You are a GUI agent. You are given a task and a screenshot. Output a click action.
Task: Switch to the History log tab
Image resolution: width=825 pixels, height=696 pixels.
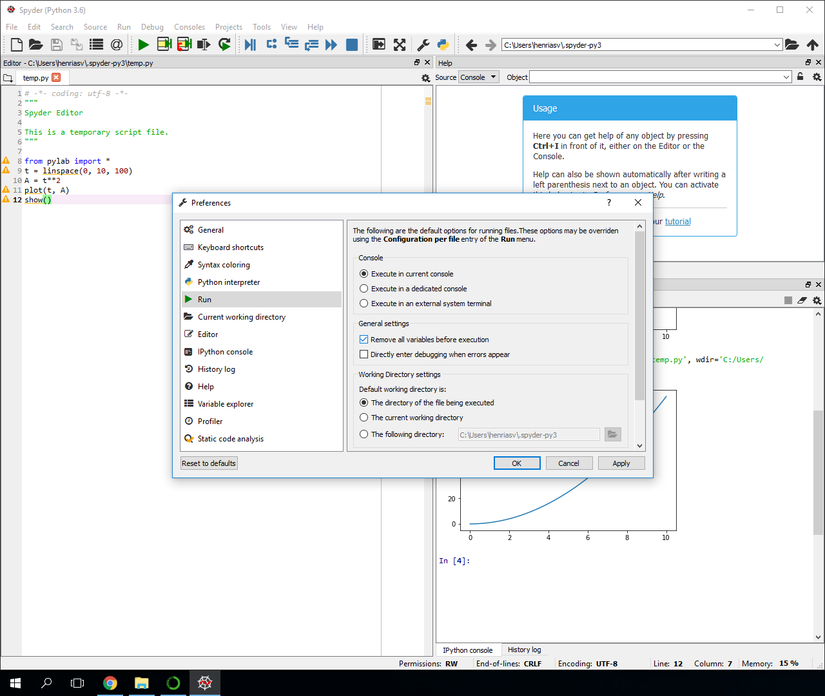[524, 650]
